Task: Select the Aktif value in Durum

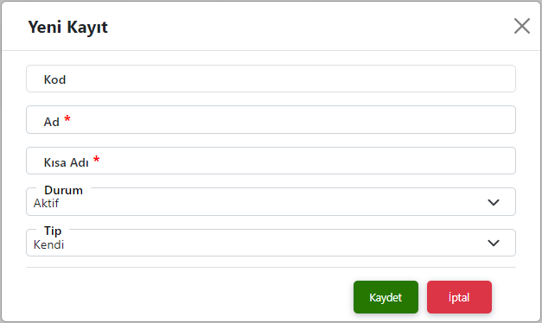Action: [46, 204]
